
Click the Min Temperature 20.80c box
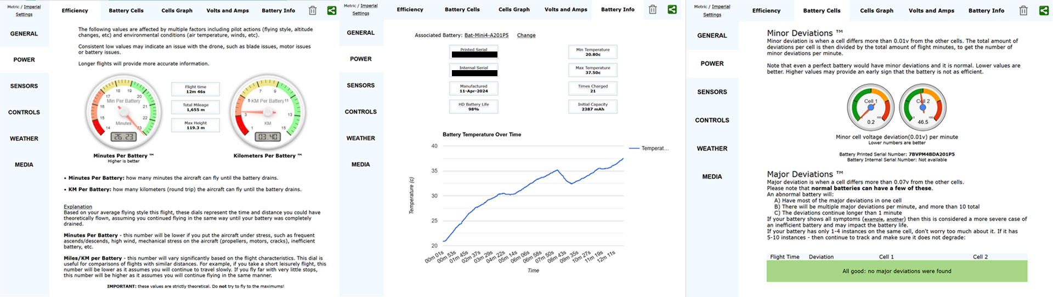coord(593,52)
